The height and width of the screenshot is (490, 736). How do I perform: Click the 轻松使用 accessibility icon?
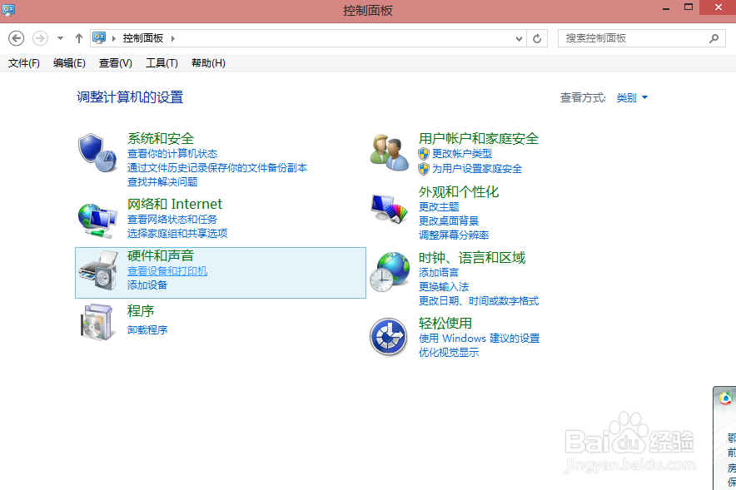tap(388, 337)
